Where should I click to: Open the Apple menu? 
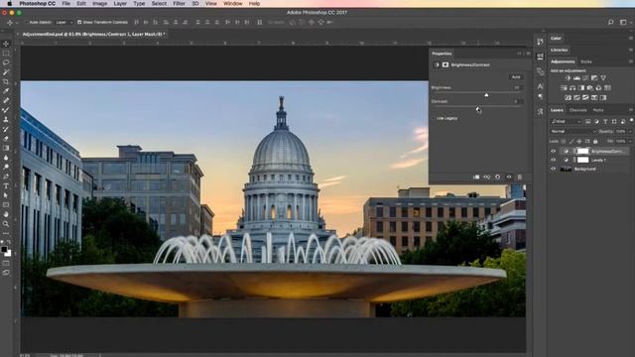[10, 4]
